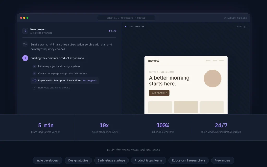Click the purple AI assistant avatar icon
This screenshot has height=167, width=267.
click(x=25, y=58)
